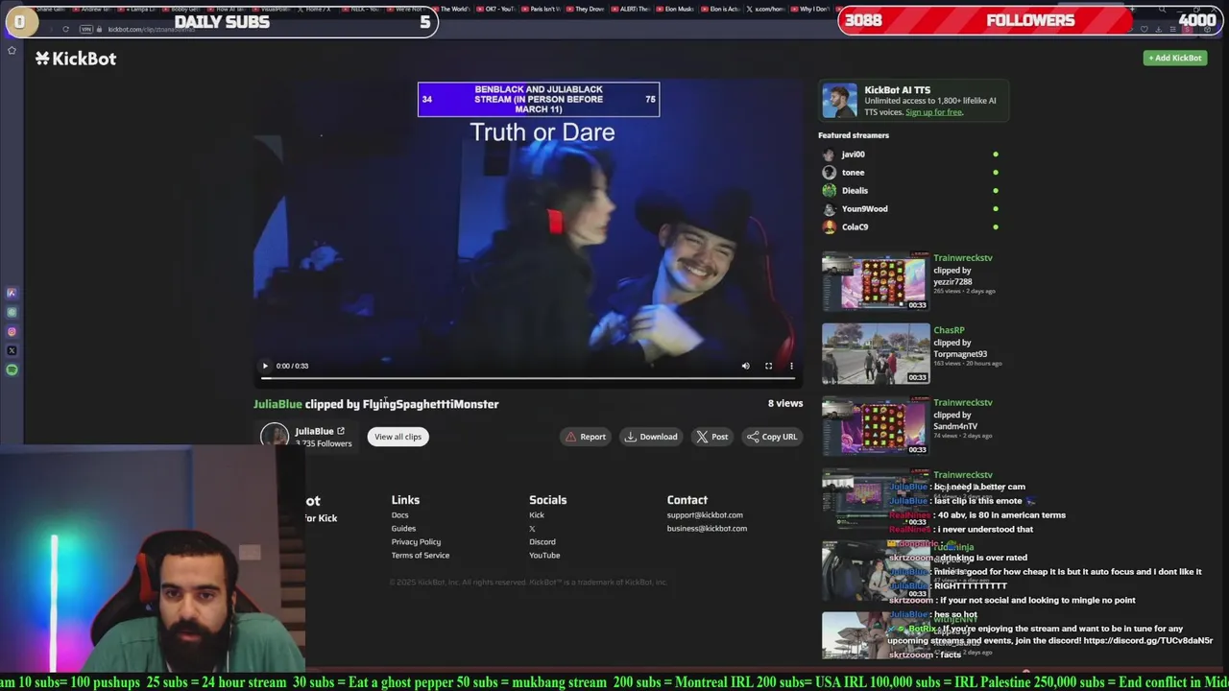Viewport: 1229px width, 691px height.
Task: Open the Privacy Policy link
Action: (416, 542)
